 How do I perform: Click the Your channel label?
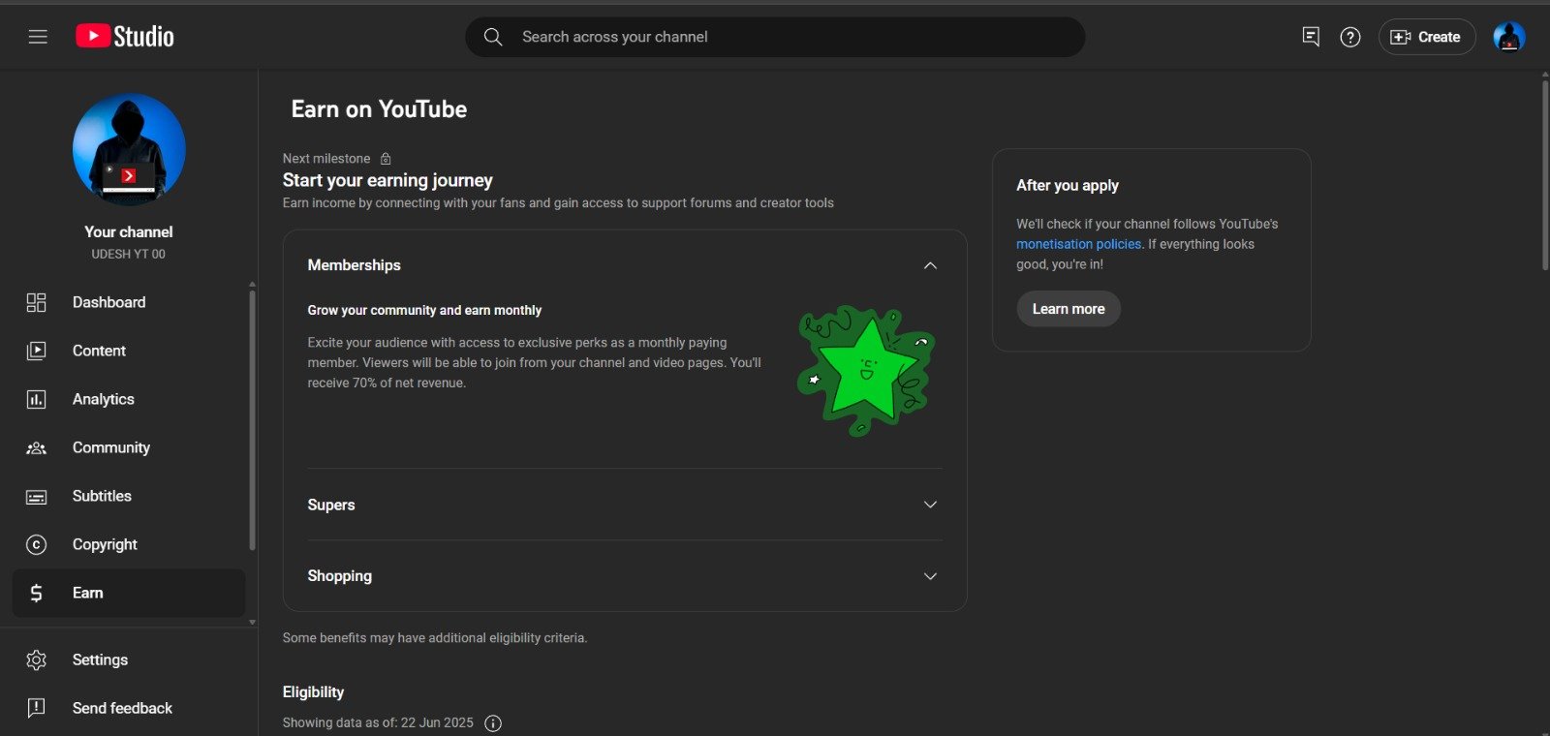128,231
